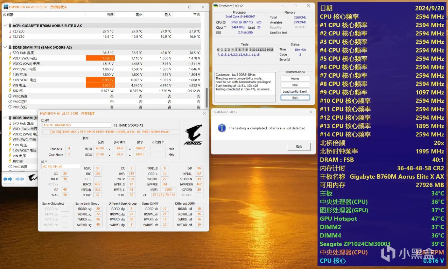Screen dimensions: 448x269
Task: Click lightning icon beside 1.8V 电压 in DIMM #1
Action: coord(10,75)
